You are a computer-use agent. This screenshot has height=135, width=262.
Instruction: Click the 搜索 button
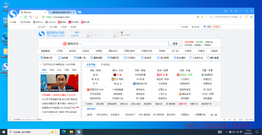[175, 44]
